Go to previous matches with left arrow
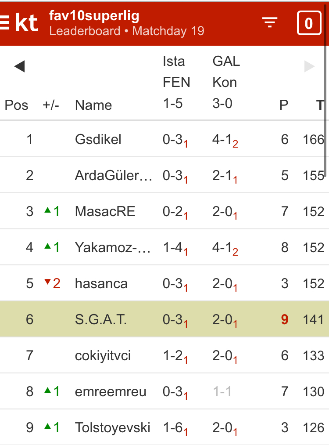329x445 pixels. (x=19, y=66)
